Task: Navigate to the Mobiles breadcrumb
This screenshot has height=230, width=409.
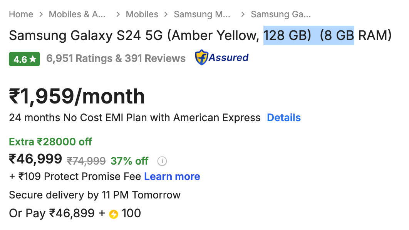Action: point(142,15)
